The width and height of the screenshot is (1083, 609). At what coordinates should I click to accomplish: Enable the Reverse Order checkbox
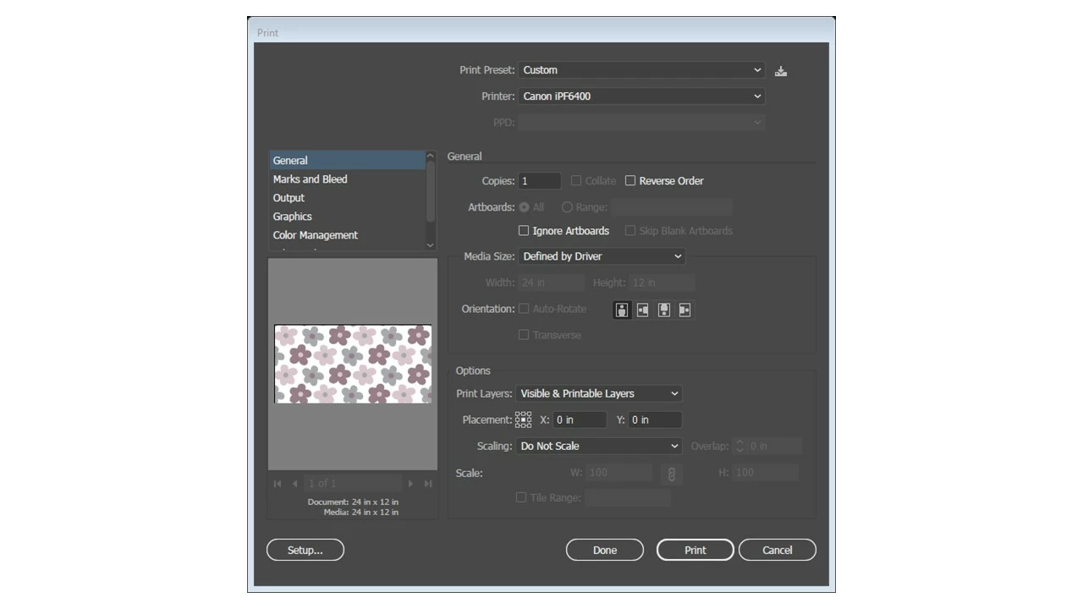point(630,180)
